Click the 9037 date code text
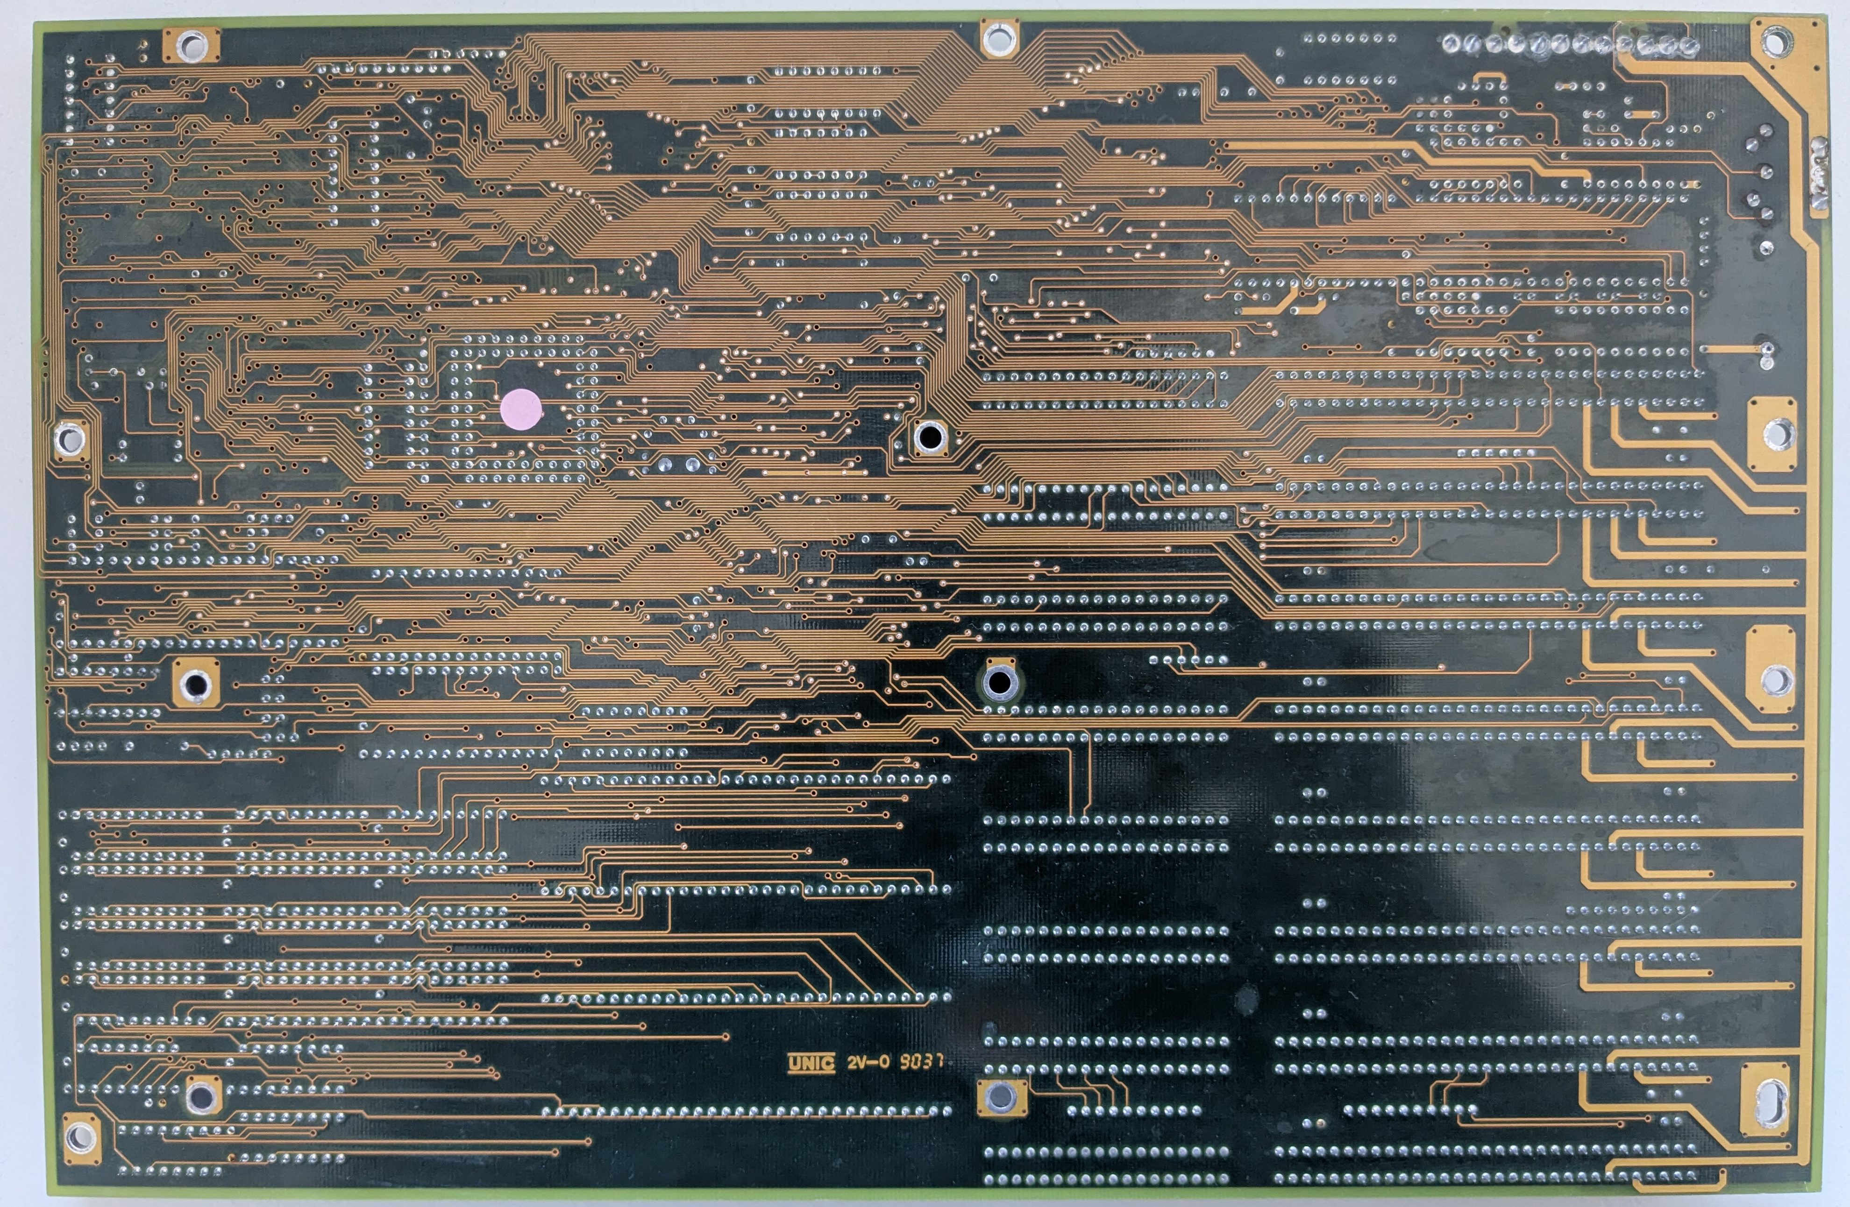Screen dimensions: 1850x1207 (x=921, y=1061)
